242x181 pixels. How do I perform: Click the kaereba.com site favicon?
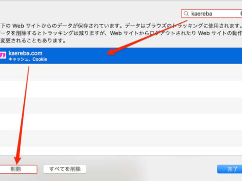tap(3, 56)
